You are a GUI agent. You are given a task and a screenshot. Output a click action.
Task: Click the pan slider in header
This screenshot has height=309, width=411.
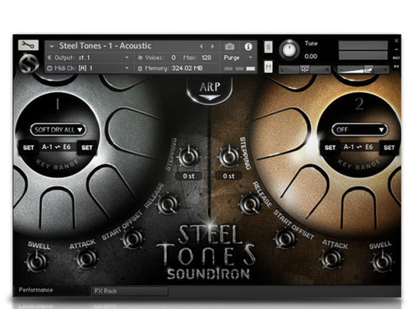[x=304, y=70]
